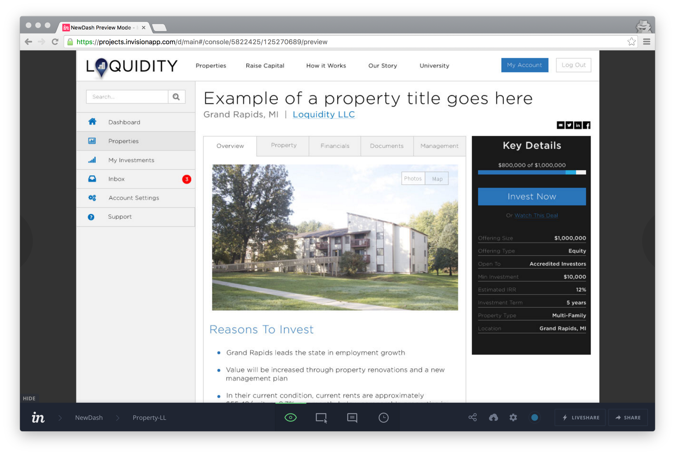The height and width of the screenshot is (455, 675).
Task: Click the LIVESHARE button
Action: click(x=580, y=417)
